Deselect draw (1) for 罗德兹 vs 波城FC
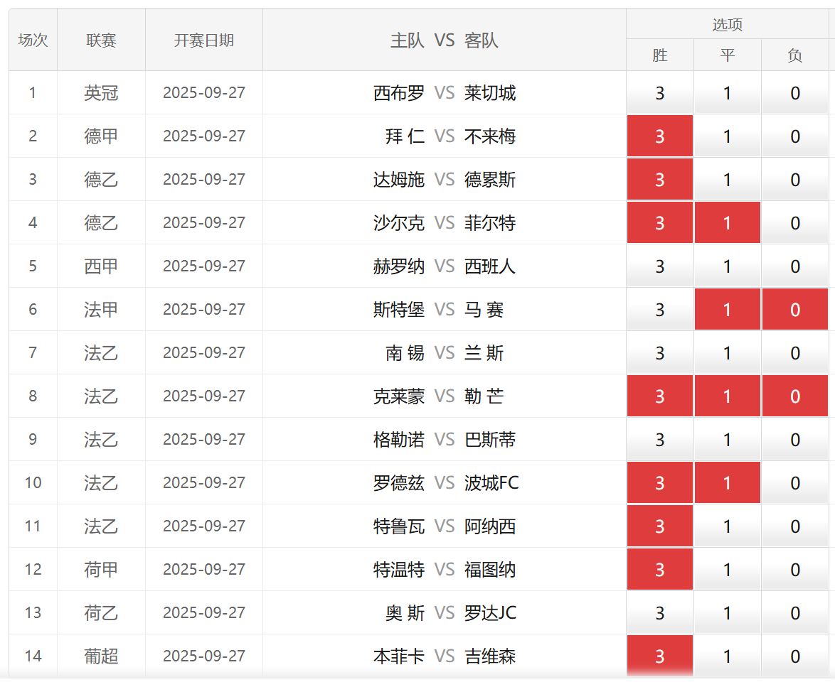The width and height of the screenshot is (835, 682). [x=727, y=483]
